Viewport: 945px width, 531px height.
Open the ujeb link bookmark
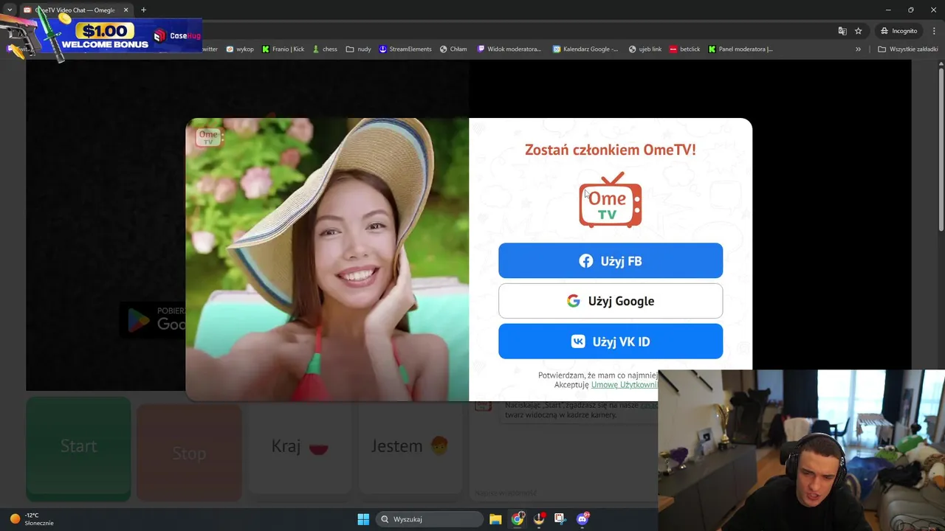click(x=645, y=49)
